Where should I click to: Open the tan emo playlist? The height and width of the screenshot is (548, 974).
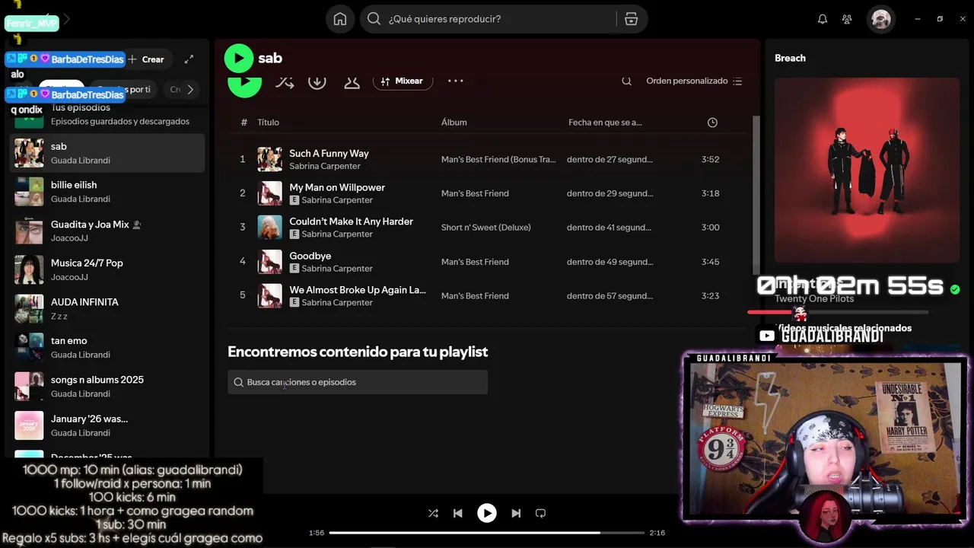point(107,347)
